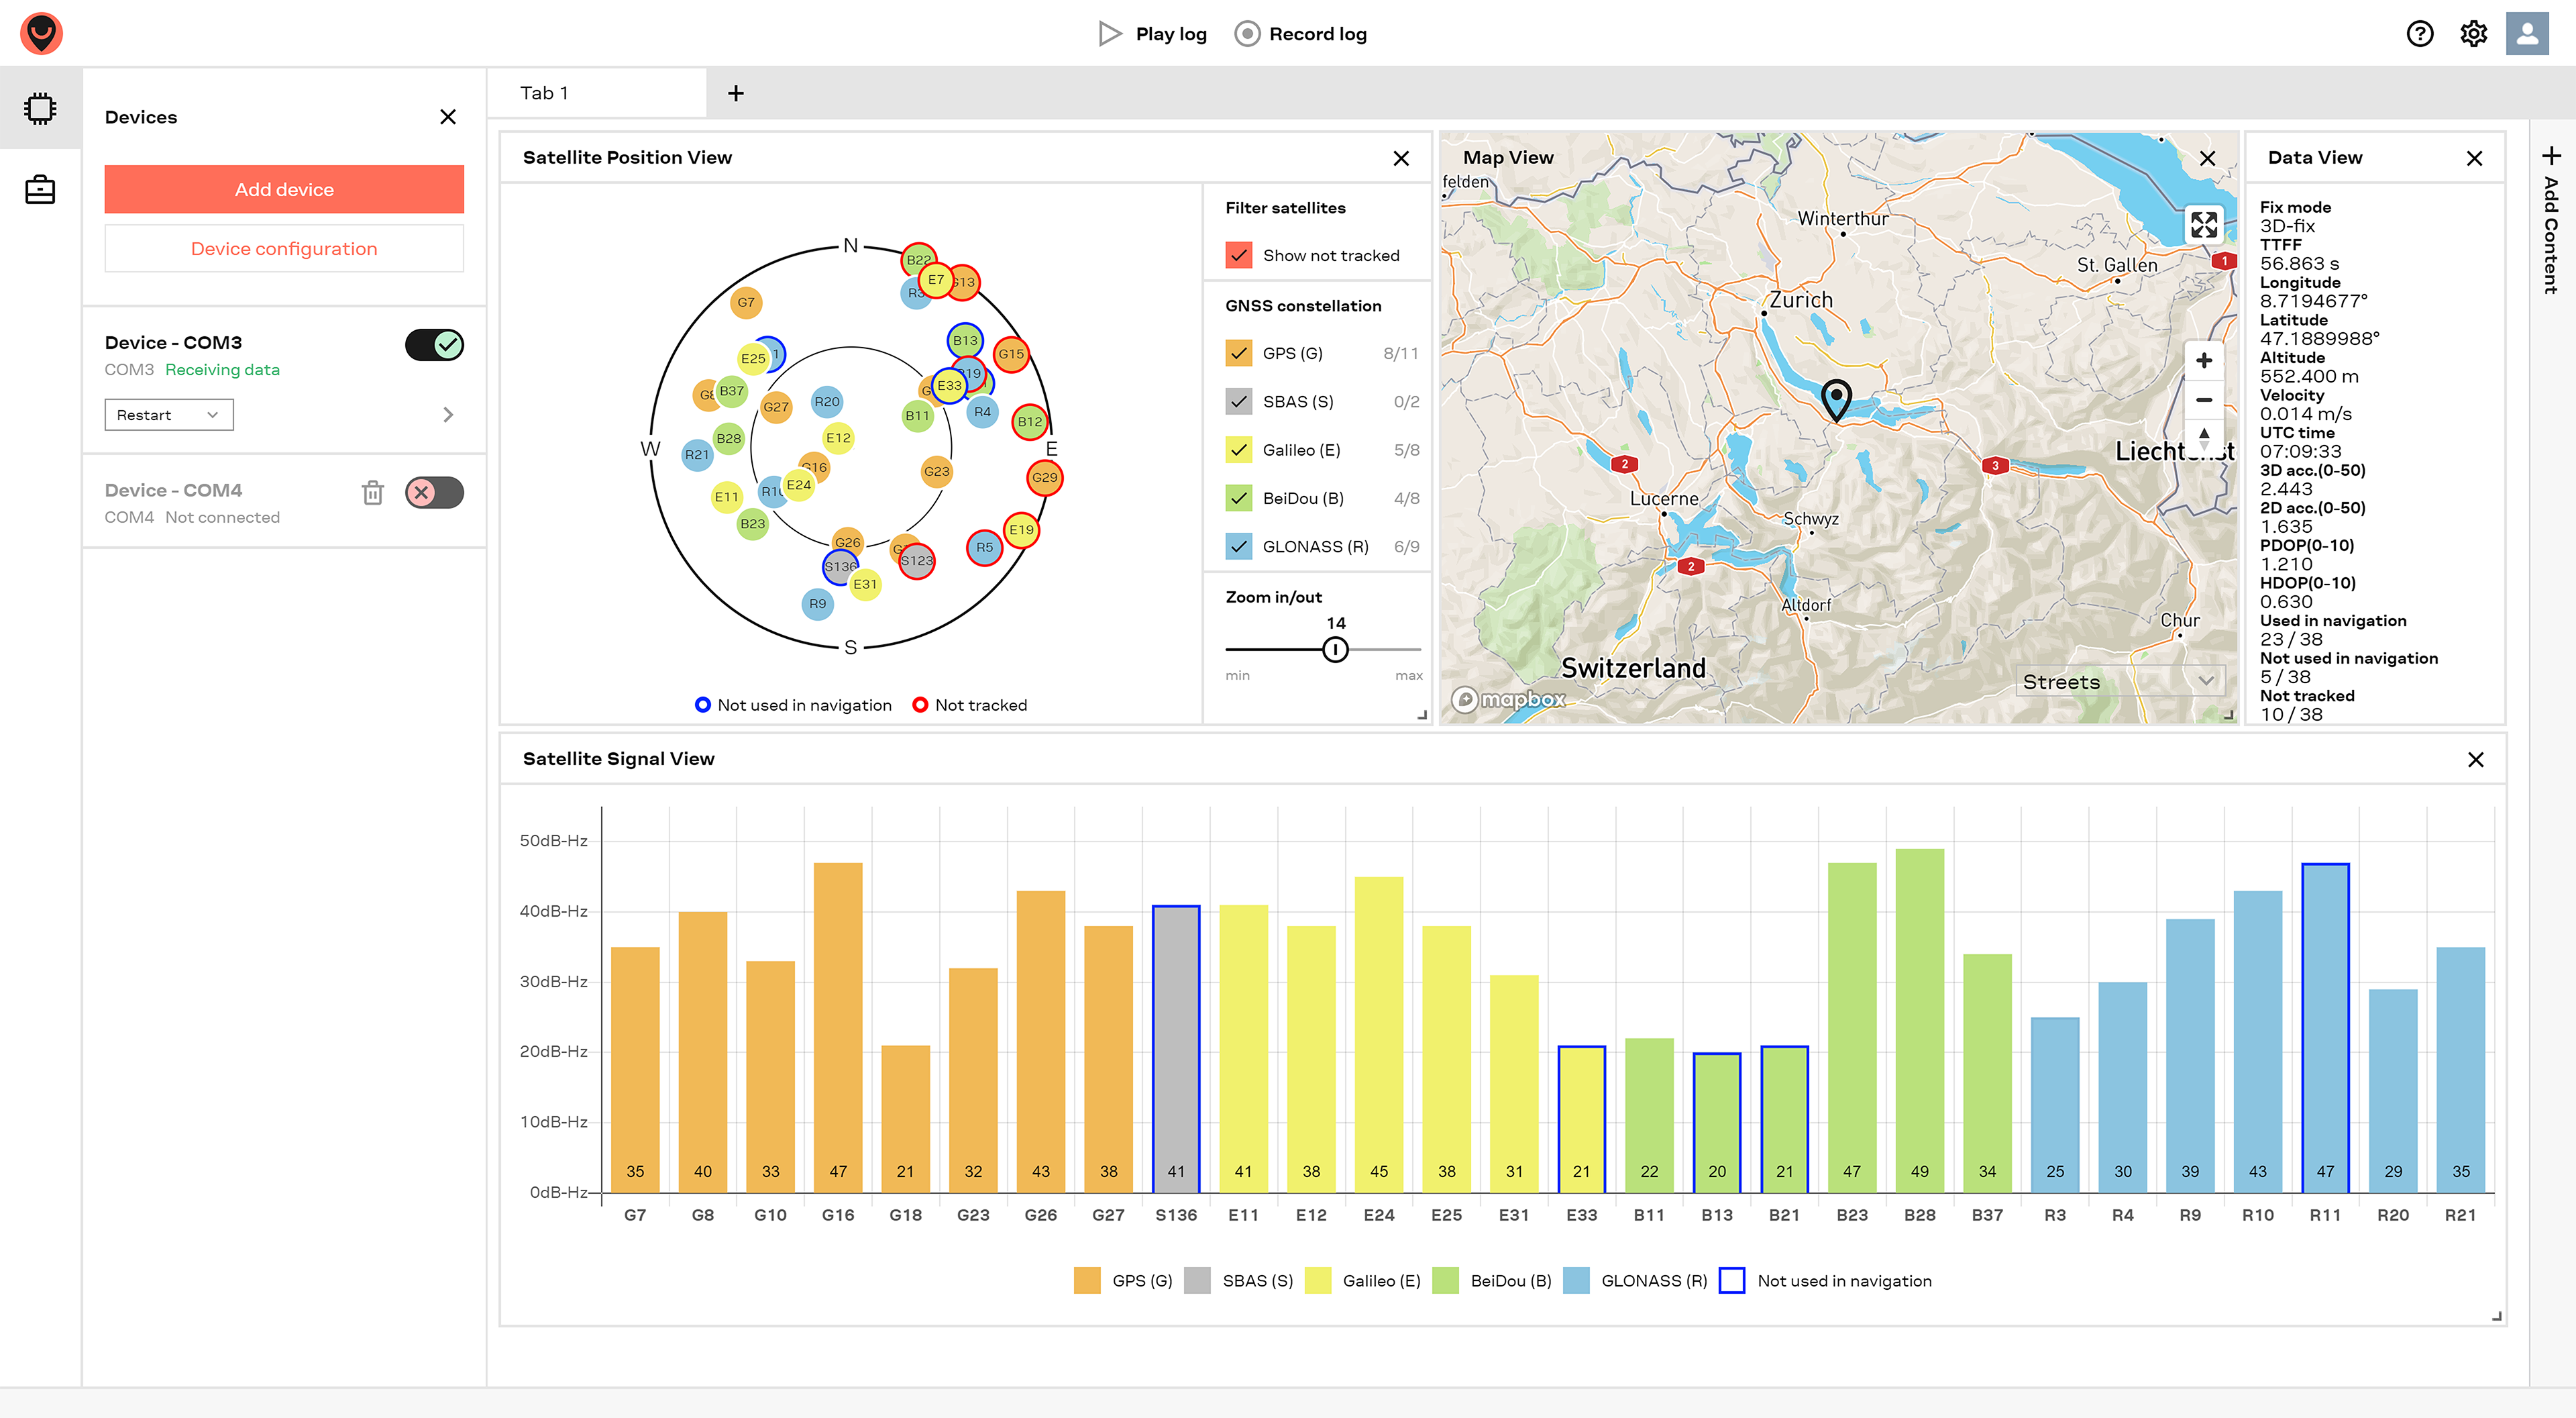Zoom in on the map with the plus icon

coord(2204,360)
